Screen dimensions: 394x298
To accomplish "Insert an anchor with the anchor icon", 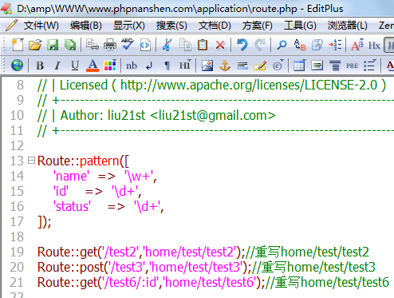I will click(x=225, y=66).
